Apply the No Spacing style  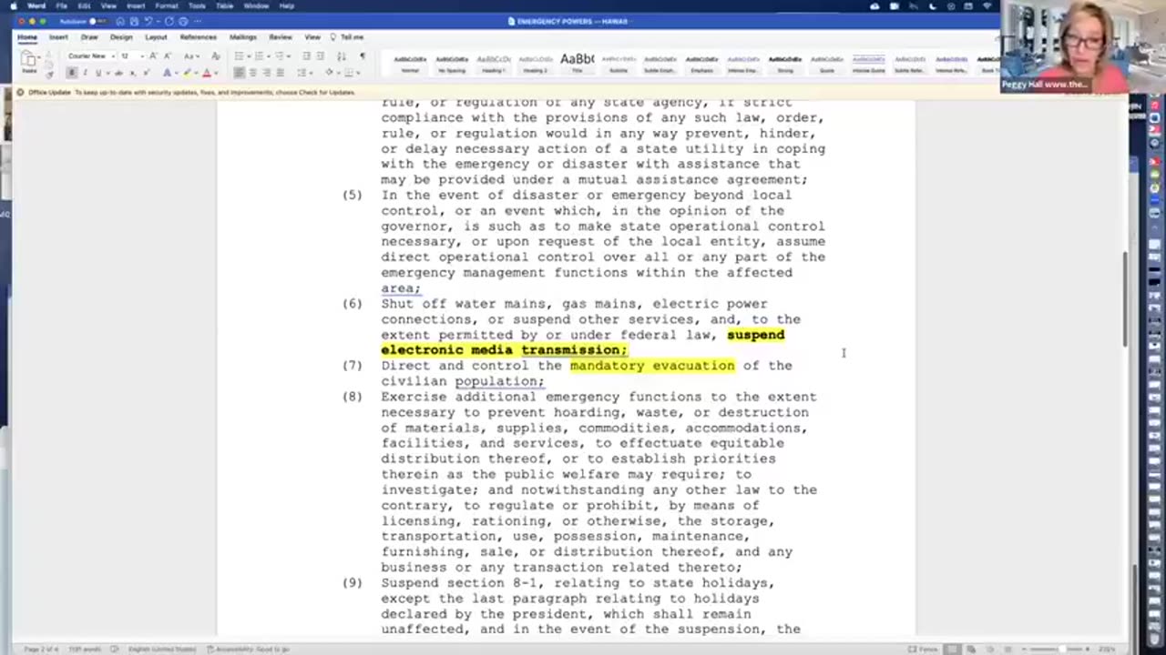[452, 62]
